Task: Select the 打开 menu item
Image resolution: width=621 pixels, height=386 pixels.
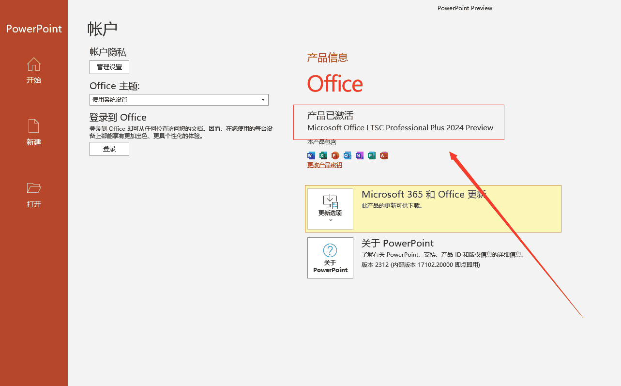Action: [33, 195]
